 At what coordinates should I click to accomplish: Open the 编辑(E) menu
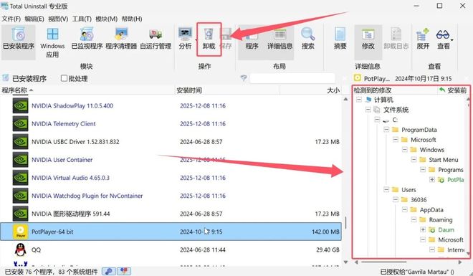coord(34,19)
